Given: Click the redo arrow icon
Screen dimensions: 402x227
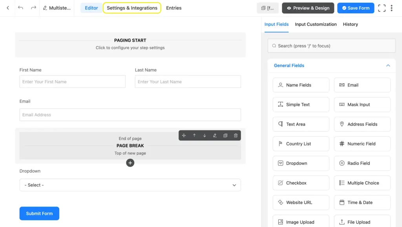Looking at the screenshot, I should click(33, 8).
